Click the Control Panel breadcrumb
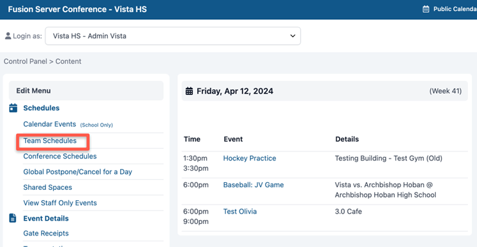 [x=25, y=62]
